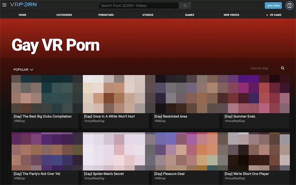The height and width of the screenshot is (185, 296).
Task: Open the user account profile icon
Action: pos(289,6)
